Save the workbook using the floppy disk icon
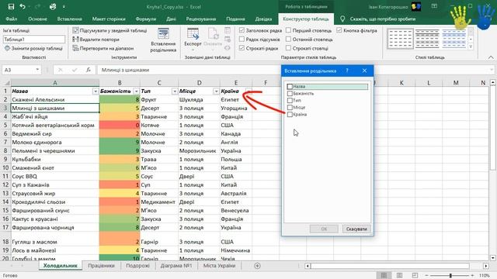 11,7
